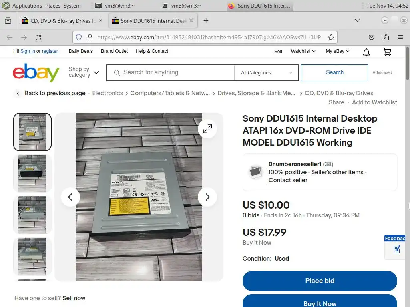Open Firefox hamburger application menu
Screen dimensions: 410x307
(400, 37)
